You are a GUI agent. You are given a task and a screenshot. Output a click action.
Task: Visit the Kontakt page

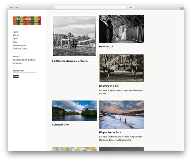[x=16, y=56]
